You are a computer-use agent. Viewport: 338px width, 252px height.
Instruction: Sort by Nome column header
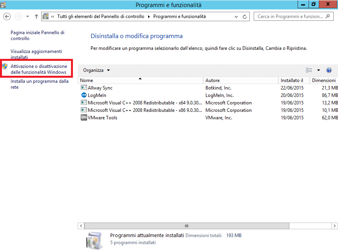(140, 80)
